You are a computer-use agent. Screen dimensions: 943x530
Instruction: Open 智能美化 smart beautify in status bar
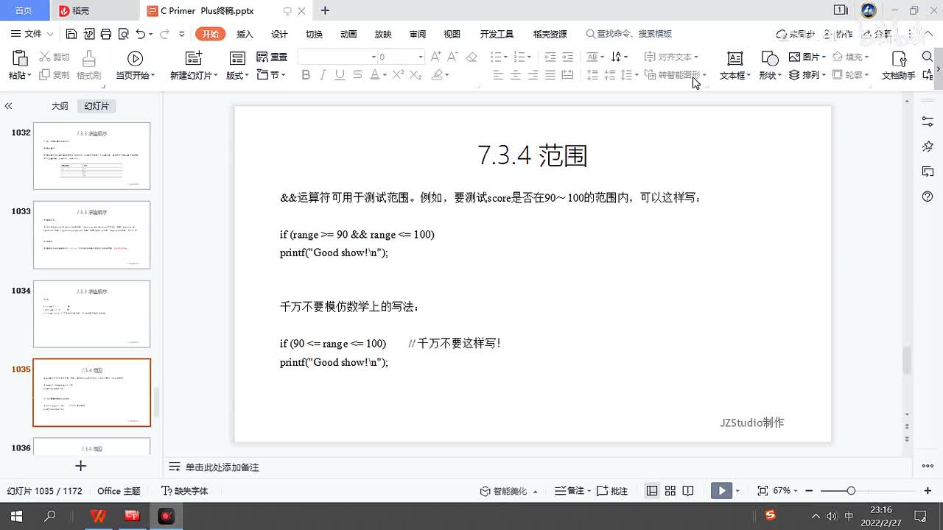tap(508, 491)
